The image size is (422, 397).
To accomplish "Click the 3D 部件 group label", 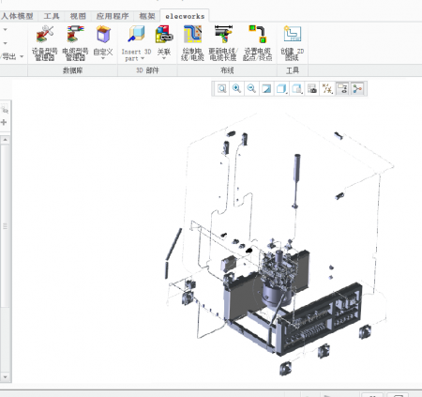I will [x=147, y=70].
